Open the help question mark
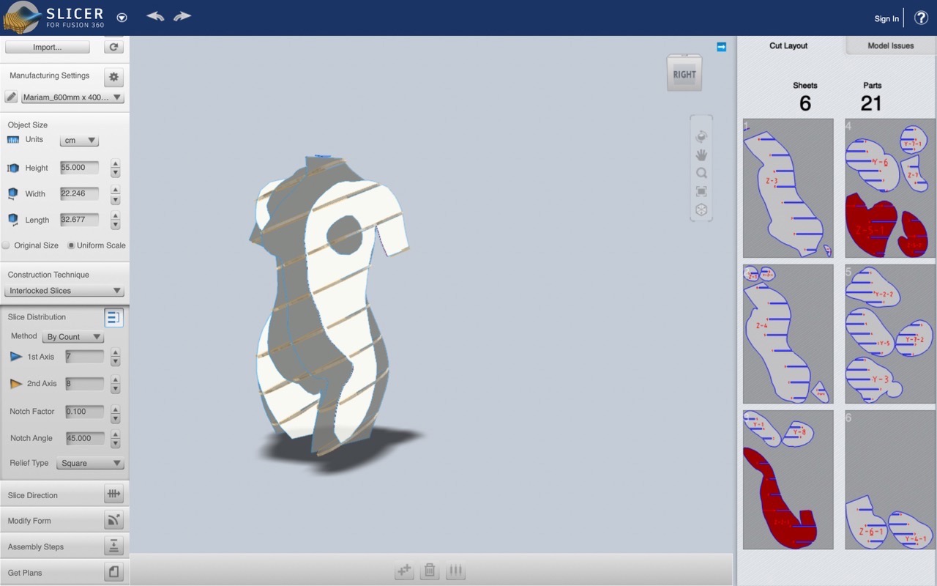Viewport: 937px width, 586px height. click(x=921, y=18)
